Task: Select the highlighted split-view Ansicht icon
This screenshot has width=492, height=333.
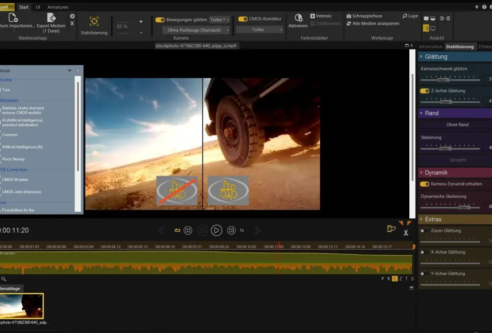Action: [426, 28]
